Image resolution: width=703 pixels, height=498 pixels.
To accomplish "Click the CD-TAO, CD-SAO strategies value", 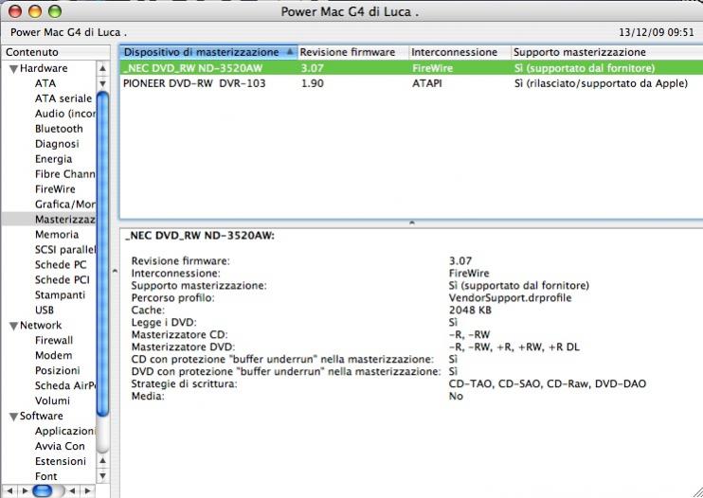I will pos(548,383).
